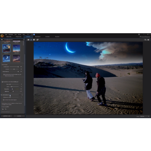Click the third view layout toolbar icon
Viewport: 151px width, 151px height.
coord(34,40)
